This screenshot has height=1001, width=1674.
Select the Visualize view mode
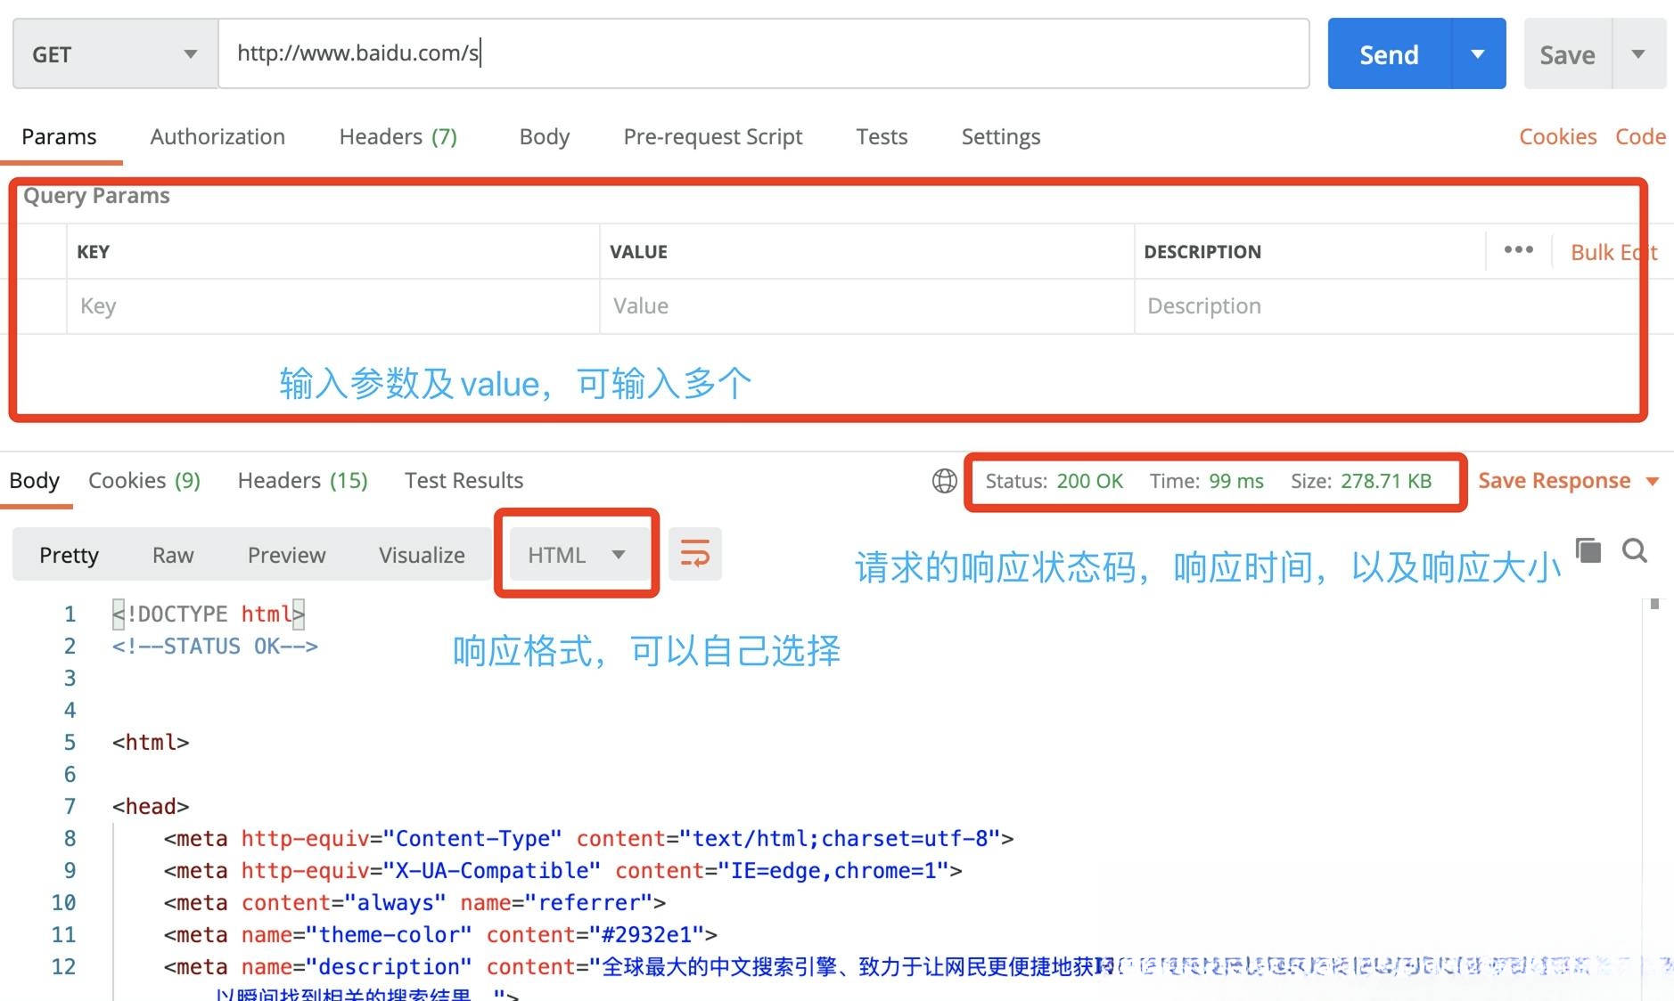point(422,555)
